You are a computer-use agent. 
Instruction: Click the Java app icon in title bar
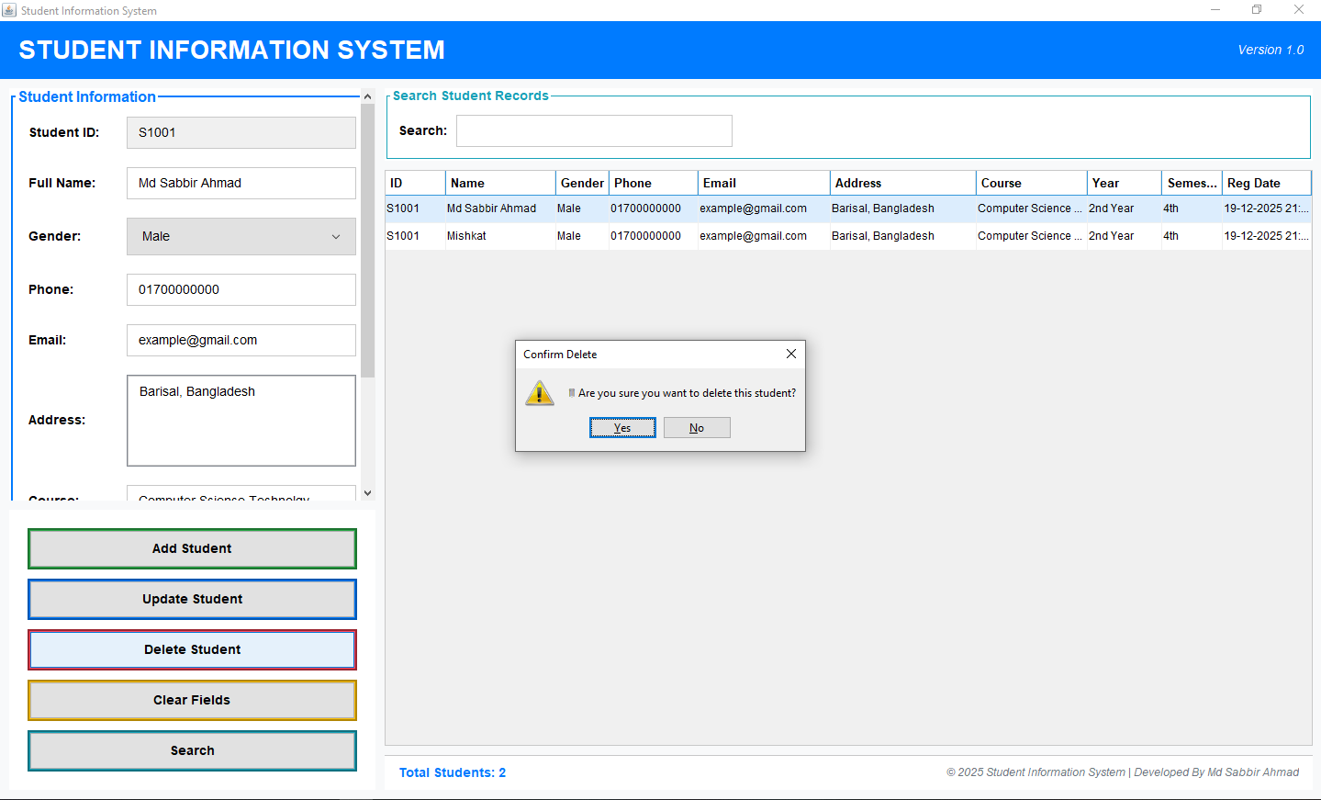tap(9, 10)
